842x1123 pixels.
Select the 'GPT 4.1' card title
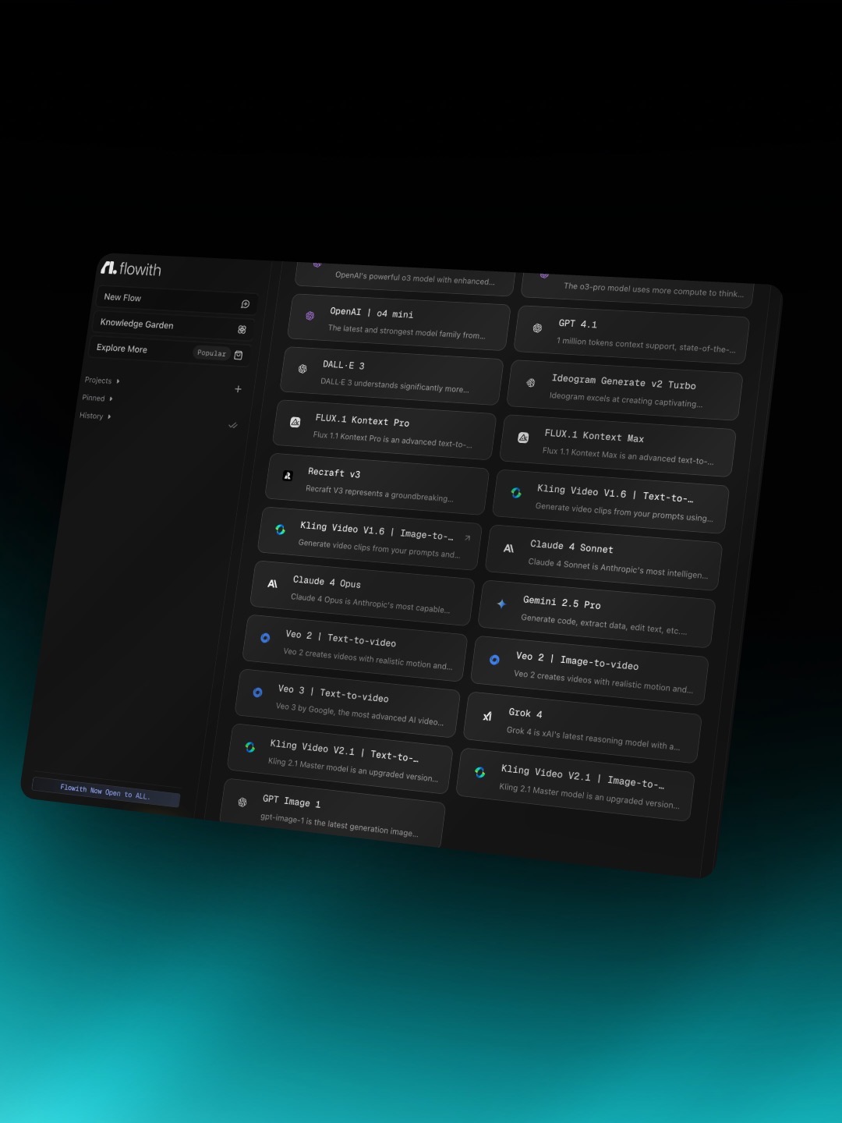(x=578, y=324)
